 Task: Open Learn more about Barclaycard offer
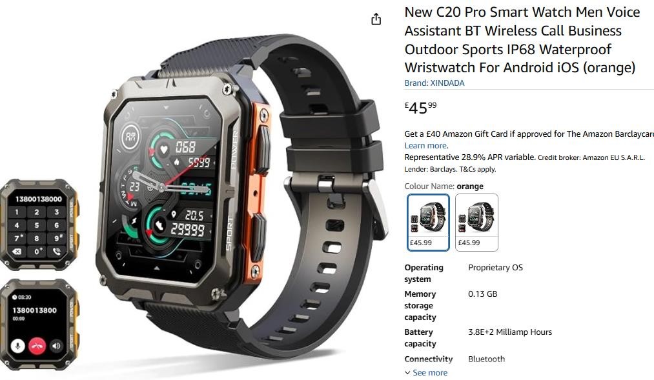pyautogui.click(x=425, y=145)
